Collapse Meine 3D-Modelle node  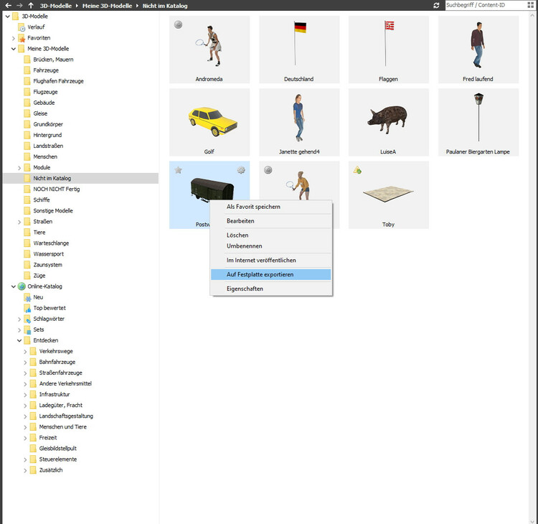(x=14, y=49)
